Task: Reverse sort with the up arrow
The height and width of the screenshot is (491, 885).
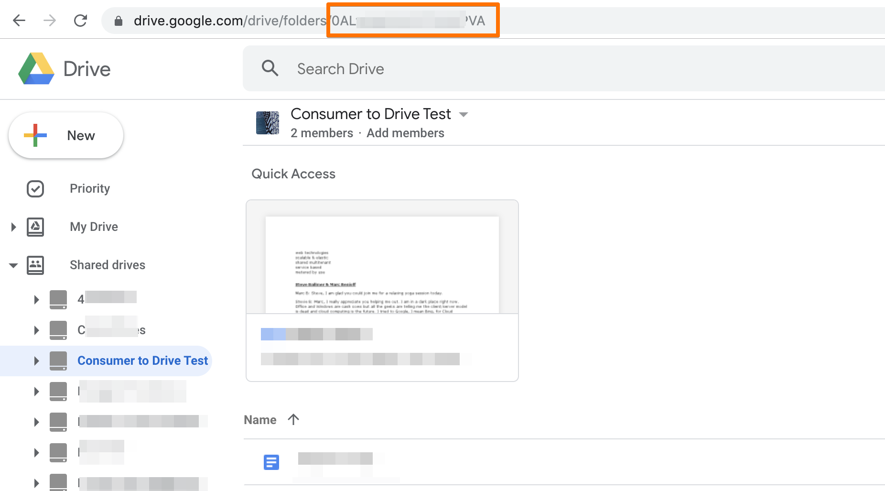Action: pos(293,419)
